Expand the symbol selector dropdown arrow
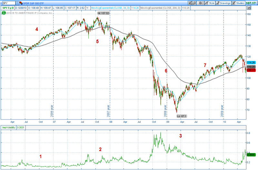Viewport: 258px width, 171px height. [x=17, y=3]
